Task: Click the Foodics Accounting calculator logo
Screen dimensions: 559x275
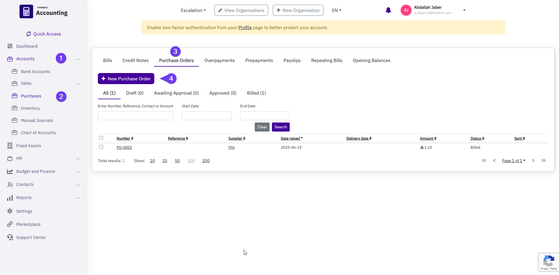Action: [x=26, y=12]
